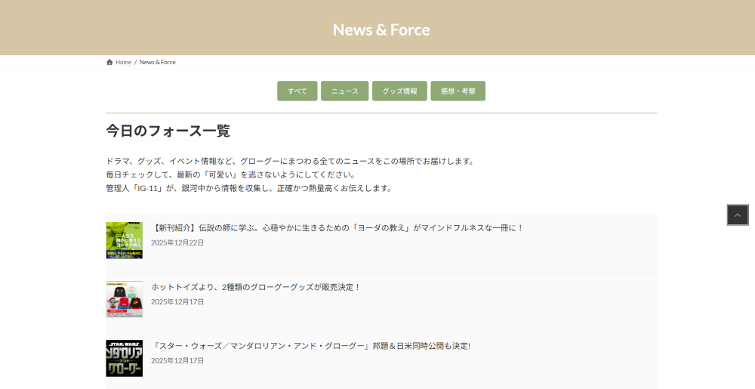Open the ホットトイズ Grogu goods article title
This screenshot has height=389, width=755.
click(x=256, y=287)
